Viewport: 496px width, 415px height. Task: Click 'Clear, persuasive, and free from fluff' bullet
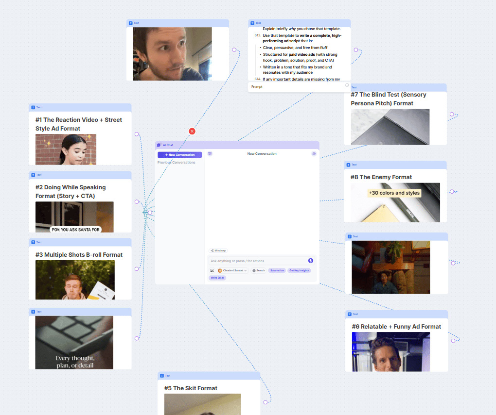[295, 48]
